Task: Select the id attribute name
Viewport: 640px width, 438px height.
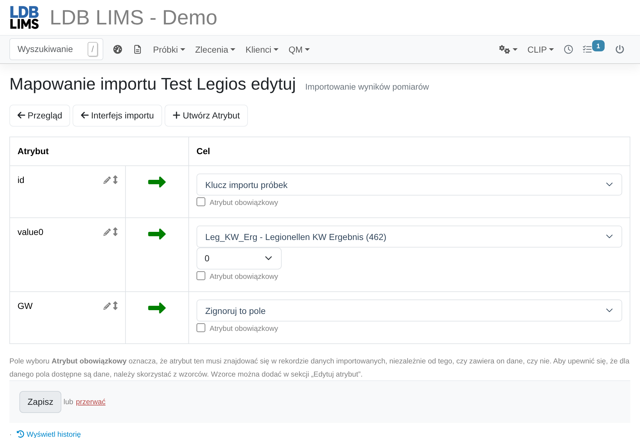Action: pos(21,180)
